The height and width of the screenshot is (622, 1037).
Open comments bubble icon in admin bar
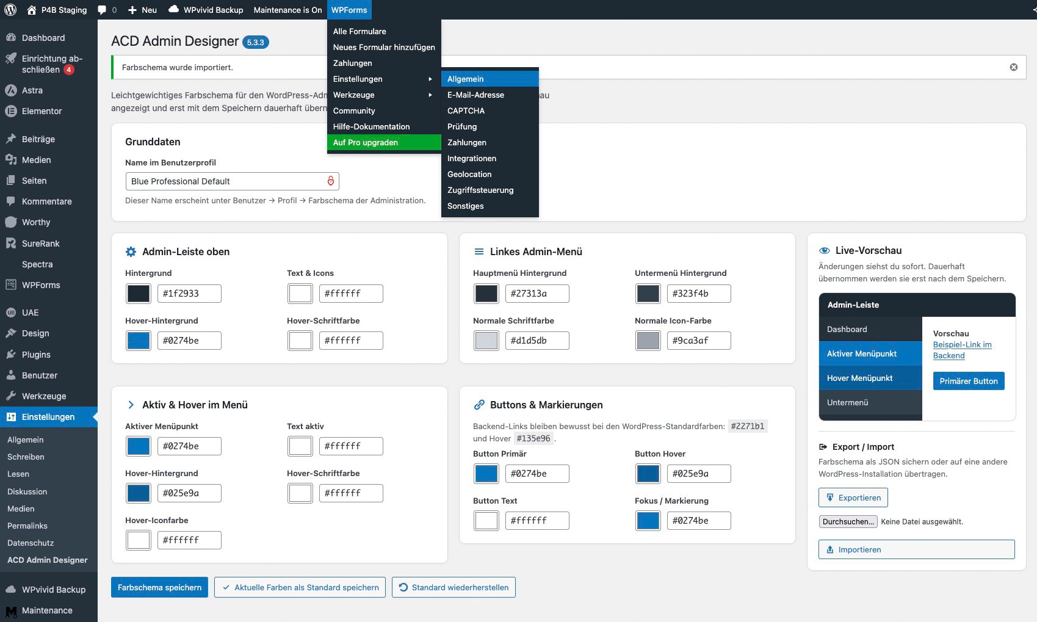(x=102, y=10)
